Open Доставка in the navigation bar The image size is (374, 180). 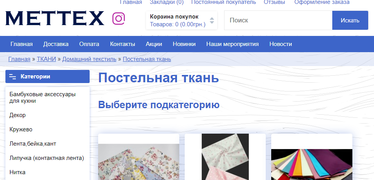(x=56, y=44)
